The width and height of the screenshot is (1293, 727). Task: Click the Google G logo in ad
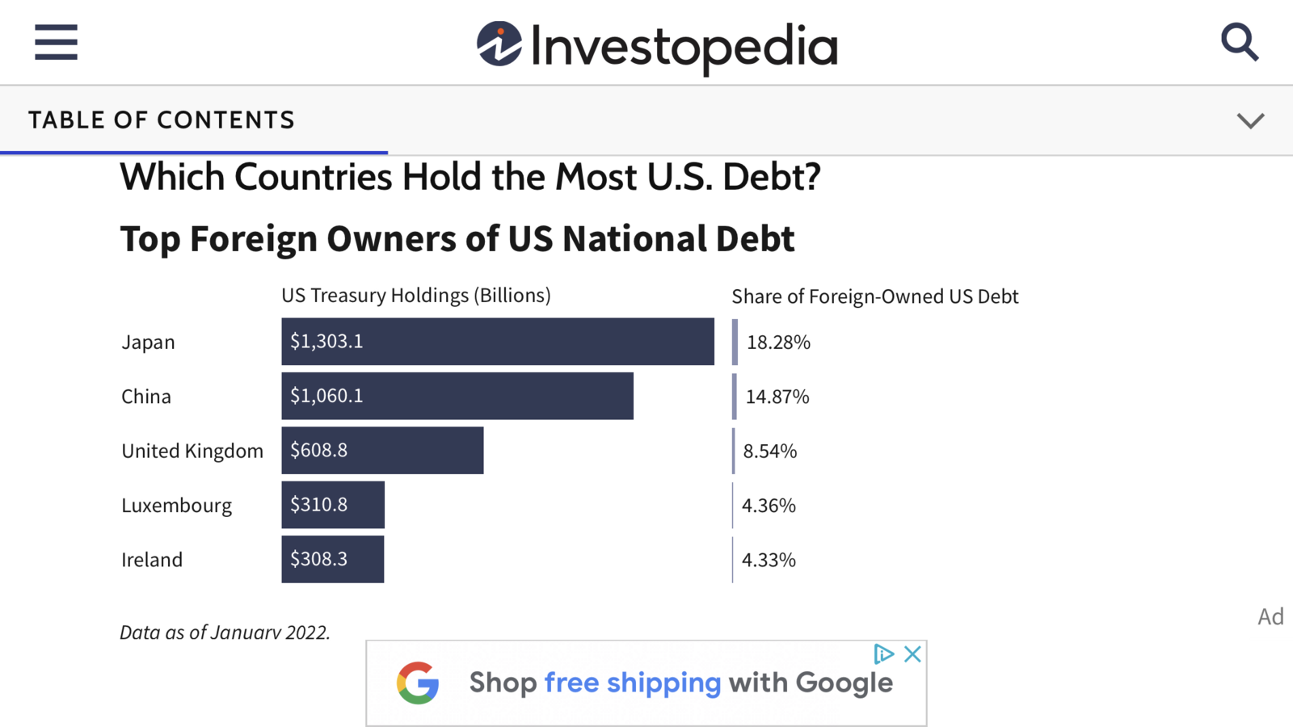[x=418, y=683]
